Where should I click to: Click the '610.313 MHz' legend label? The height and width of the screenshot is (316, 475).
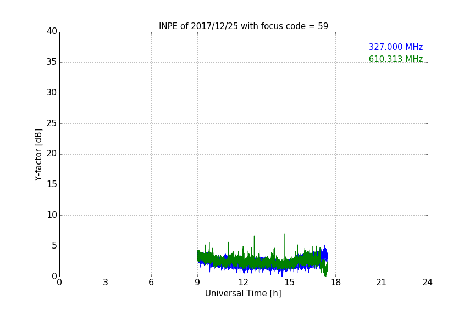pyautogui.click(x=396, y=59)
